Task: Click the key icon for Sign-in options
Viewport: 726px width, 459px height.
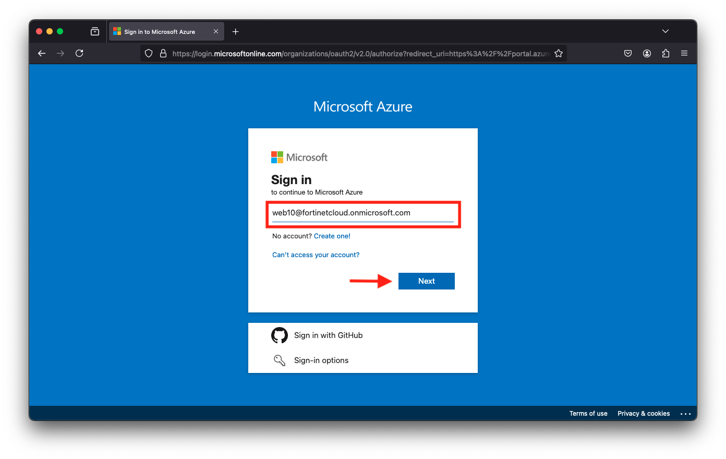Action: tap(280, 360)
